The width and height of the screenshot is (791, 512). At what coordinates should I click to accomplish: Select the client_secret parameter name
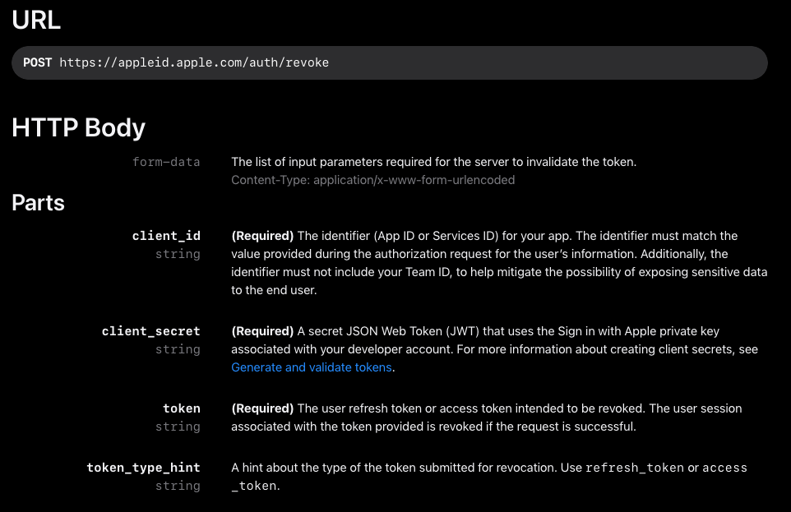tap(150, 331)
